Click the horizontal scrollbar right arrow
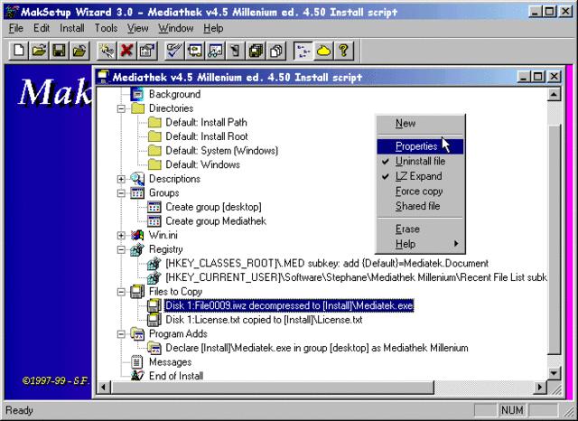The width and height of the screenshot is (578, 421). coord(540,387)
